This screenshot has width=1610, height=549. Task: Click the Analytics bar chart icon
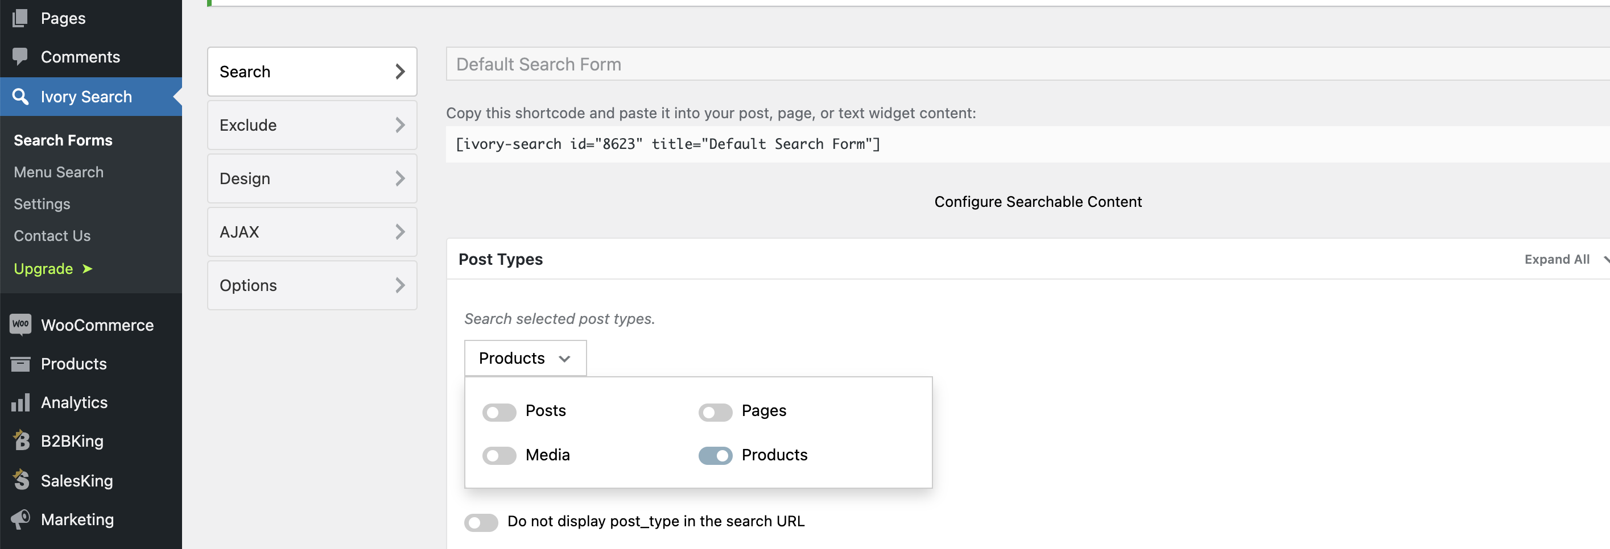pyautogui.click(x=20, y=402)
